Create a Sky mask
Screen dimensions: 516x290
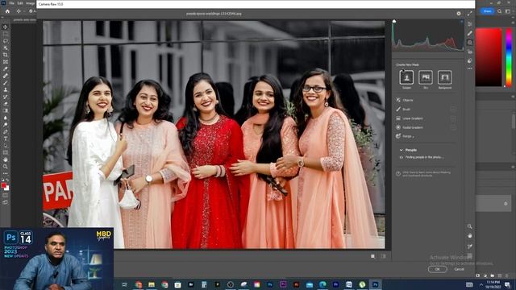pyautogui.click(x=426, y=77)
